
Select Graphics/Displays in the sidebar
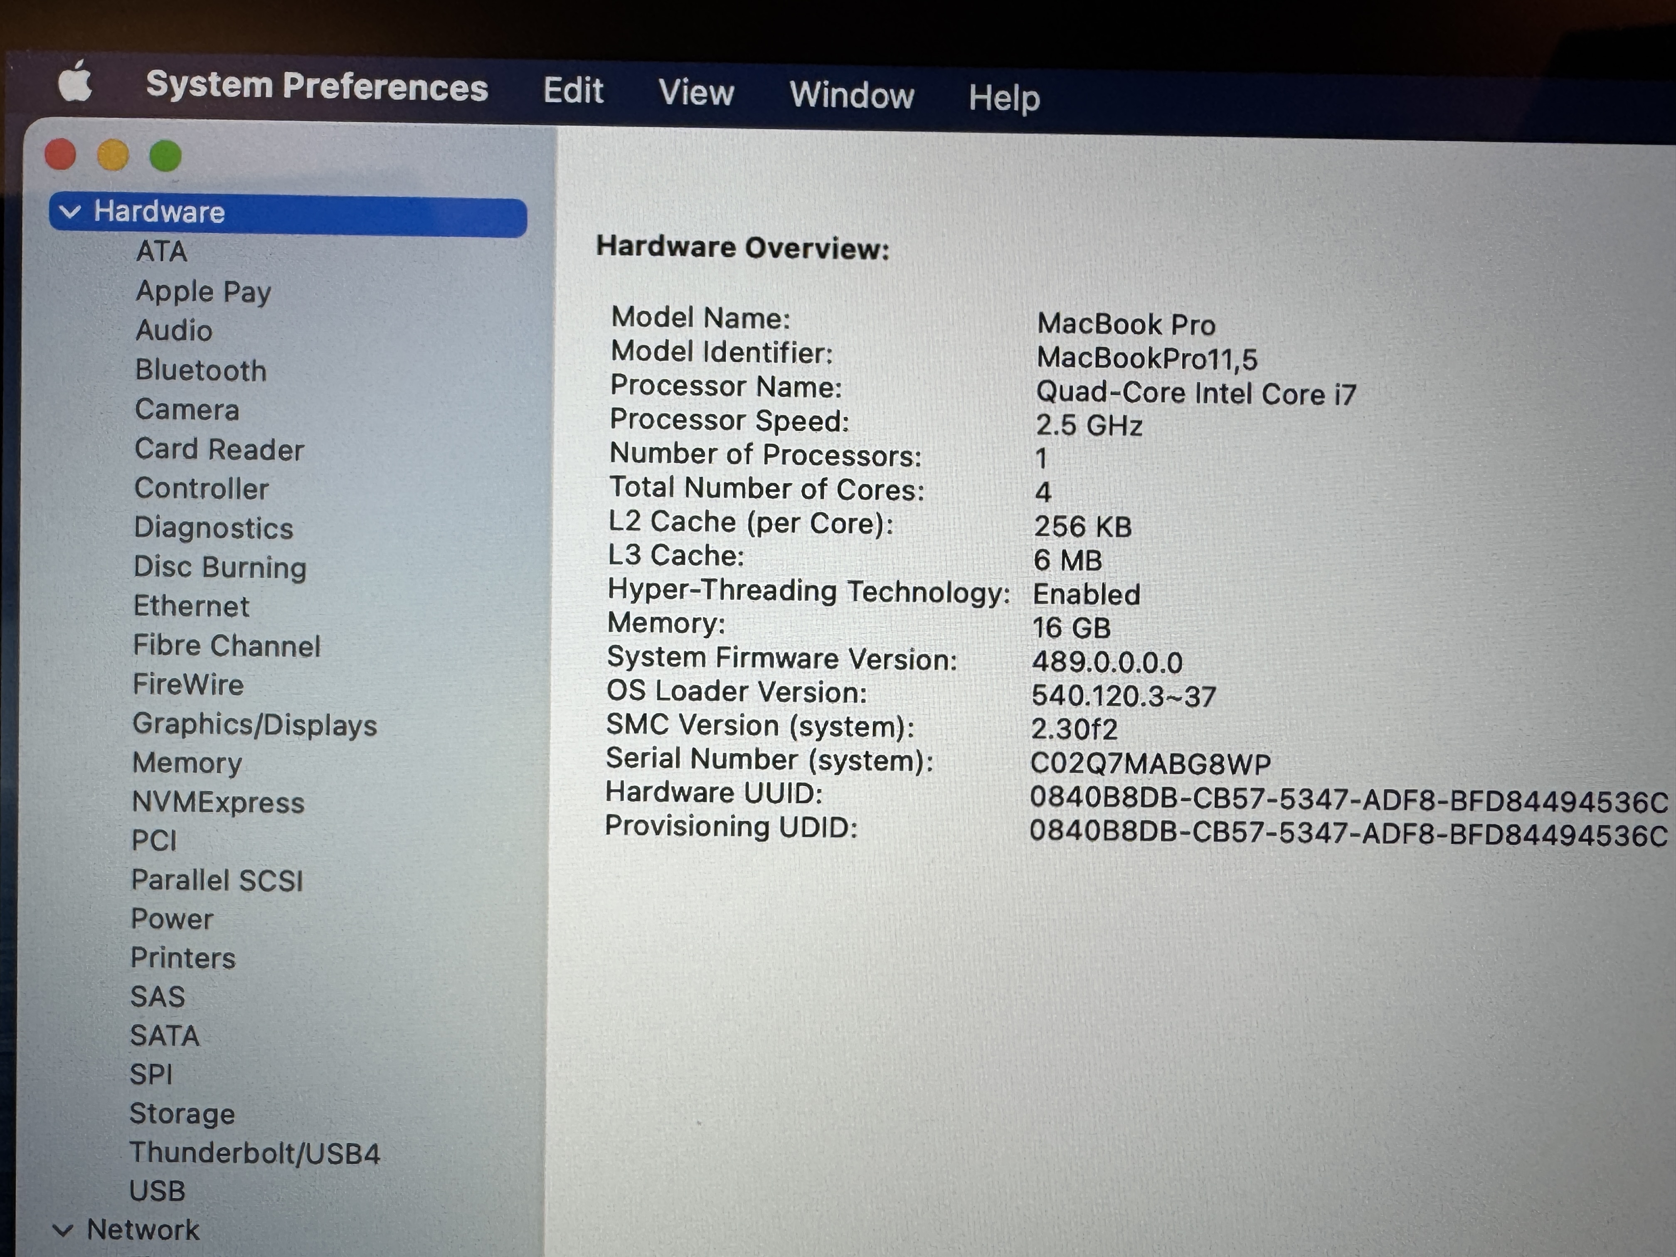point(254,725)
